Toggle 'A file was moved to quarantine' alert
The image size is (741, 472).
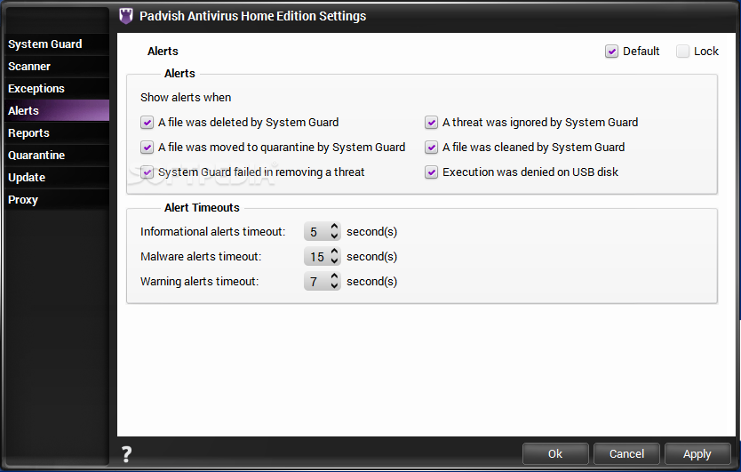tap(147, 148)
